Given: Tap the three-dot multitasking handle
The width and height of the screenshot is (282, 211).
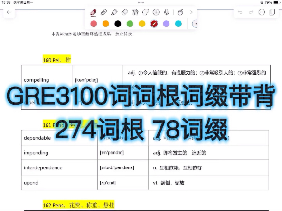Looking at the screenshot, I should coord(141,2).
